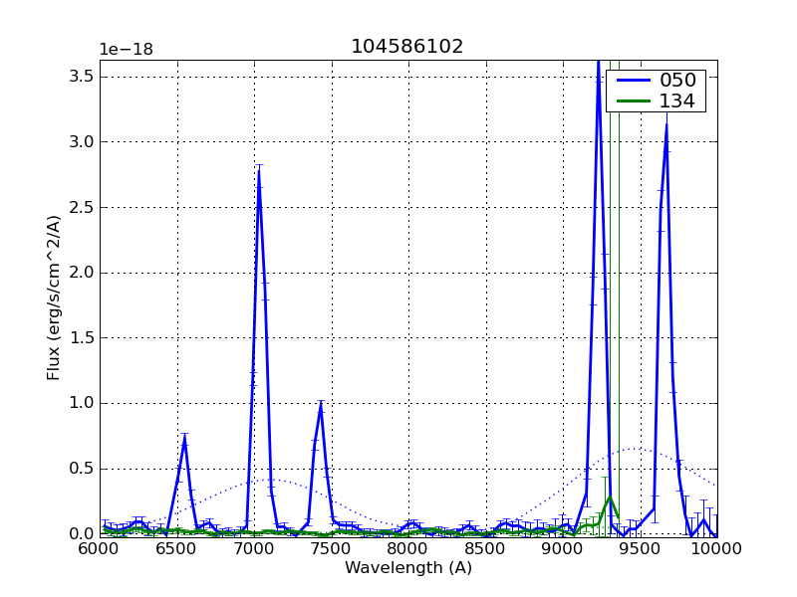Click the 1e-18 exponent label
The height and width of the screenshot is (597, 797).
tap(126, 50)
